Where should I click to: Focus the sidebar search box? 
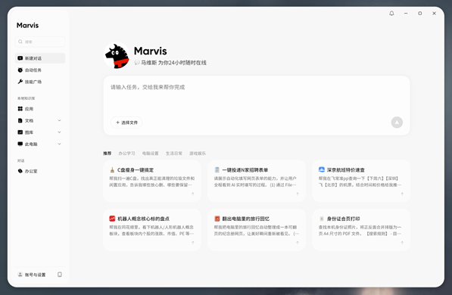(40, 42)
